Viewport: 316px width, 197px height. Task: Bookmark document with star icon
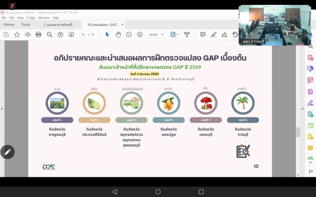click(x=17, y=34)
